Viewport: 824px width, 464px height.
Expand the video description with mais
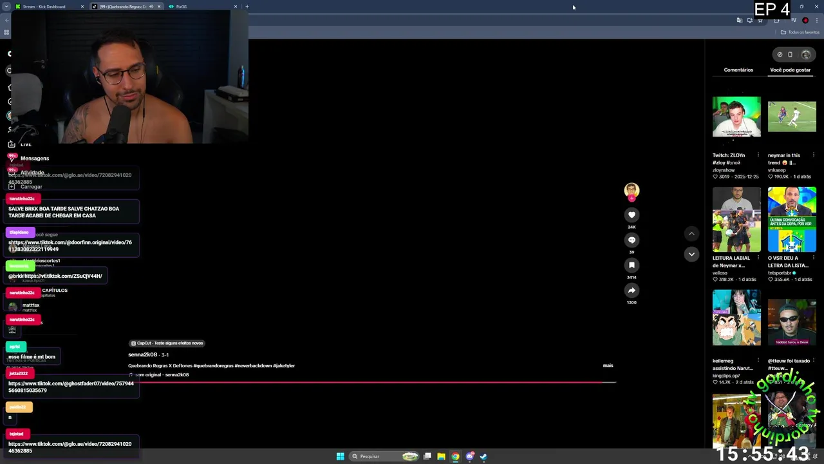(x=608, y=365)
